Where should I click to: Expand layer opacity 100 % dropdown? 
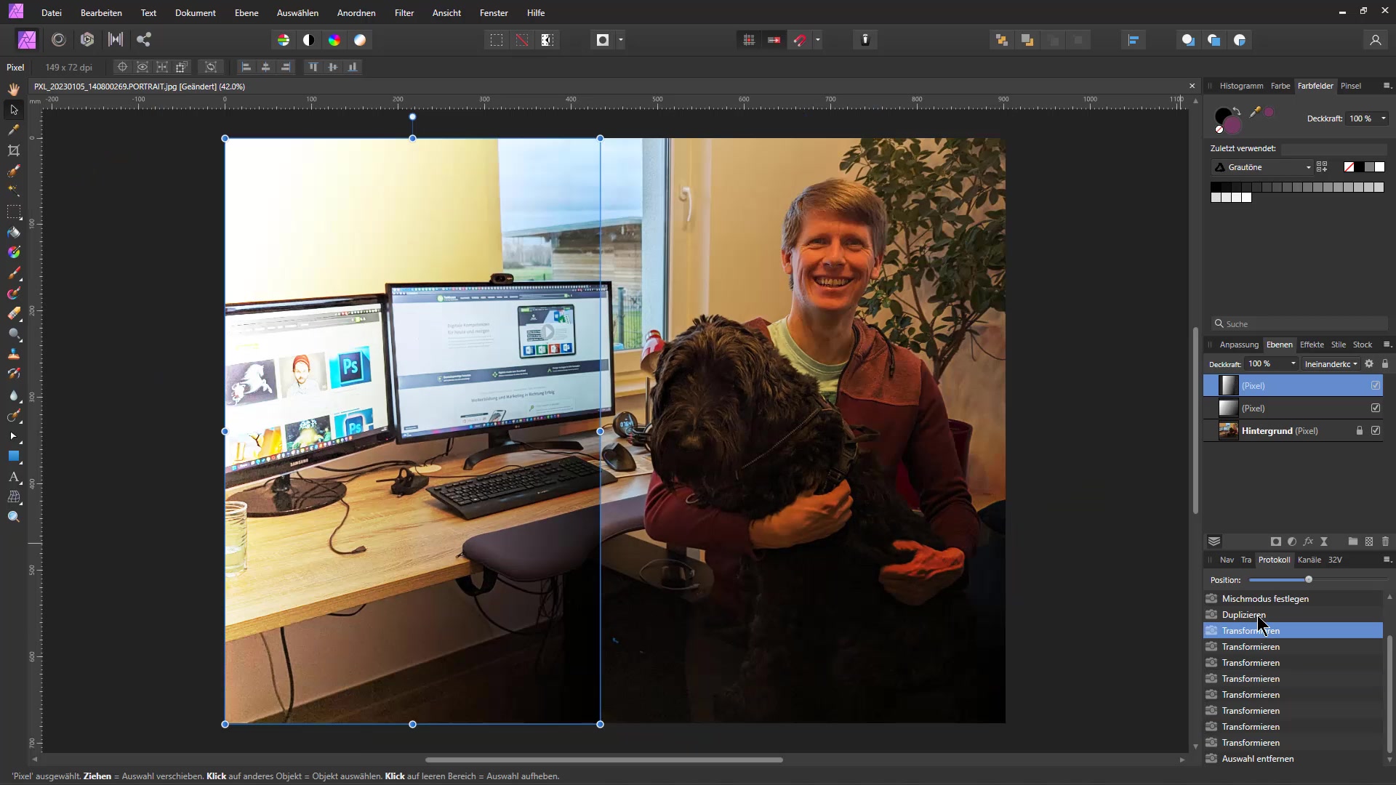click(1293, 364)
